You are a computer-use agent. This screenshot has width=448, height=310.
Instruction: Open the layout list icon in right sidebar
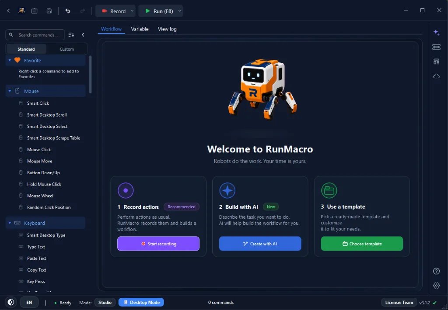[x=436, y=61]
